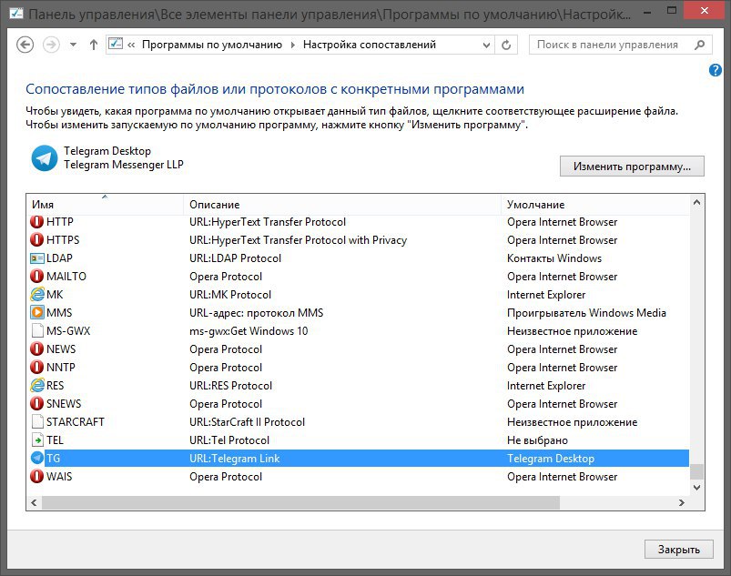Click the Opera icon beside HTTP
Image resolution: width=731 pixels, height=576 pixels.
pos(36,222)
